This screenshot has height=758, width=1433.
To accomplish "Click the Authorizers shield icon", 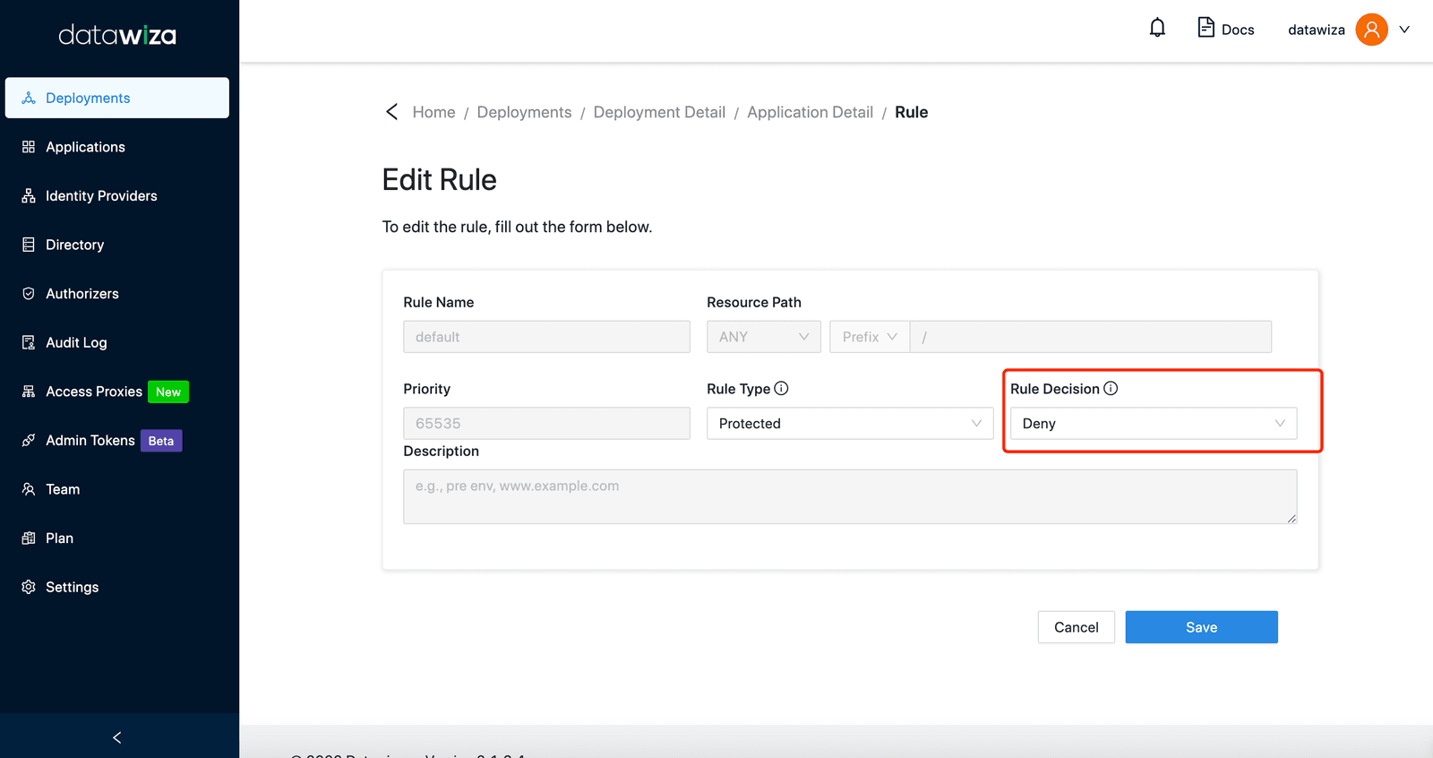I will coord(29,294).
